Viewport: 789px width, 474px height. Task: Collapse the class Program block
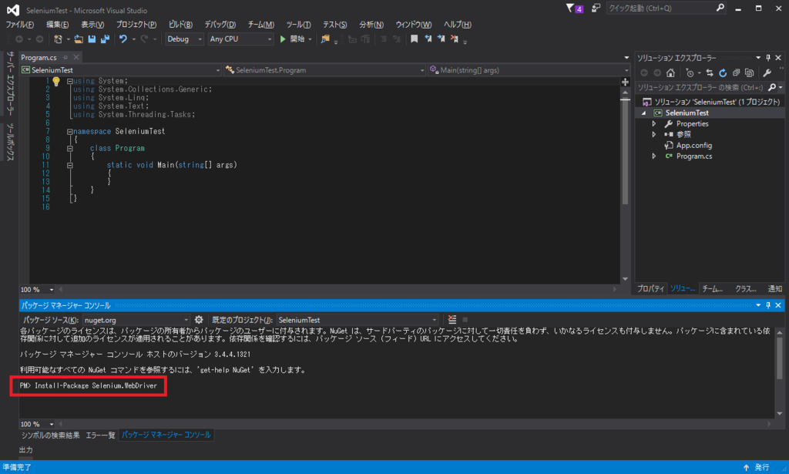(x=70, y=149)
